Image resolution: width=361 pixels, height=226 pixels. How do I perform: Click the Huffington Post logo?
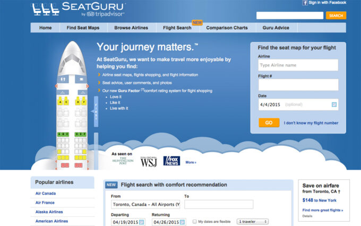(x=123, y=161)
